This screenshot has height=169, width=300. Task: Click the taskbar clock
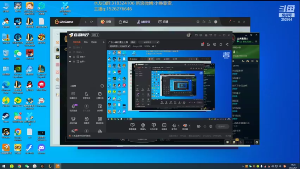pos(293,166)
